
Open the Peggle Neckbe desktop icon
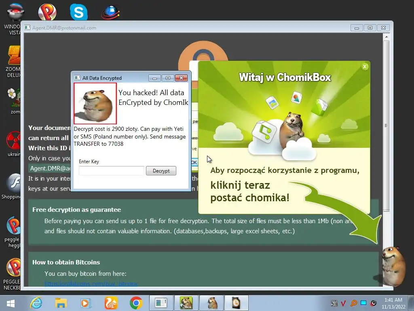coord(13,274)
